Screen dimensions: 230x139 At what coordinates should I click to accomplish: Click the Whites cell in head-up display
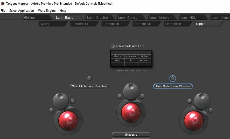point(145,56)
